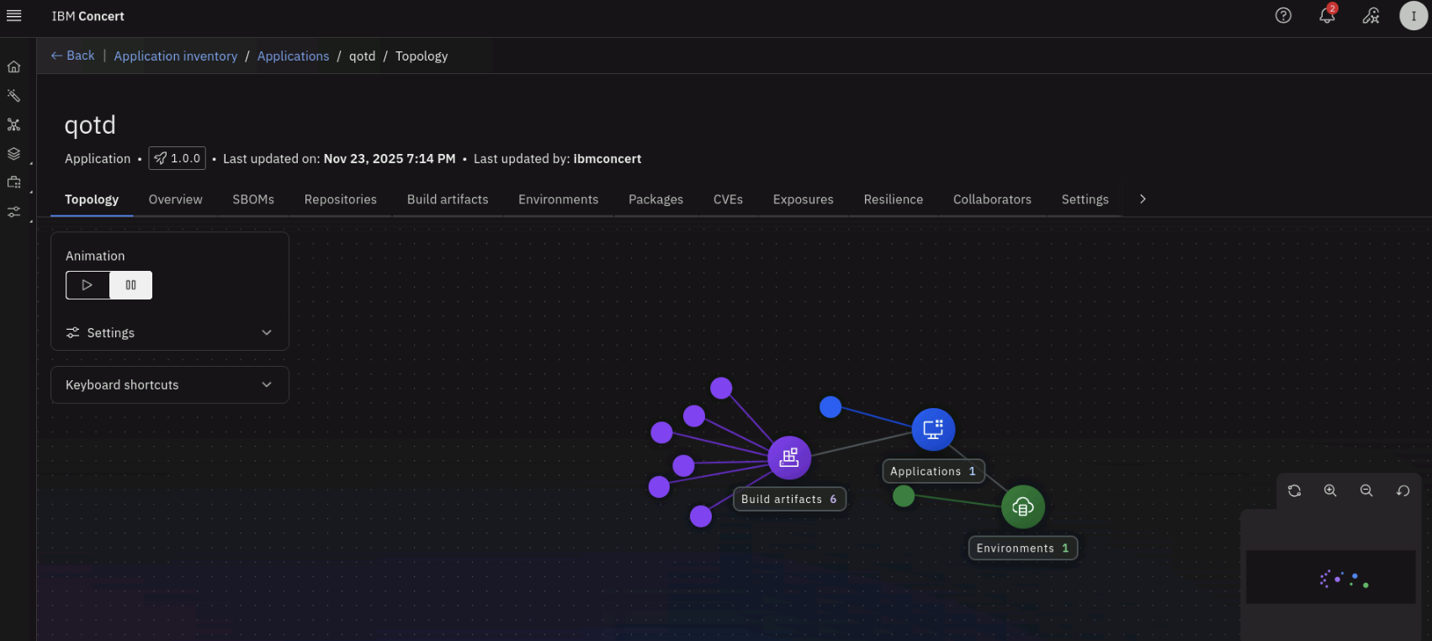Pause the animation with pause toggle
Screen dimensions: 1432x641
tap(130, 285)
